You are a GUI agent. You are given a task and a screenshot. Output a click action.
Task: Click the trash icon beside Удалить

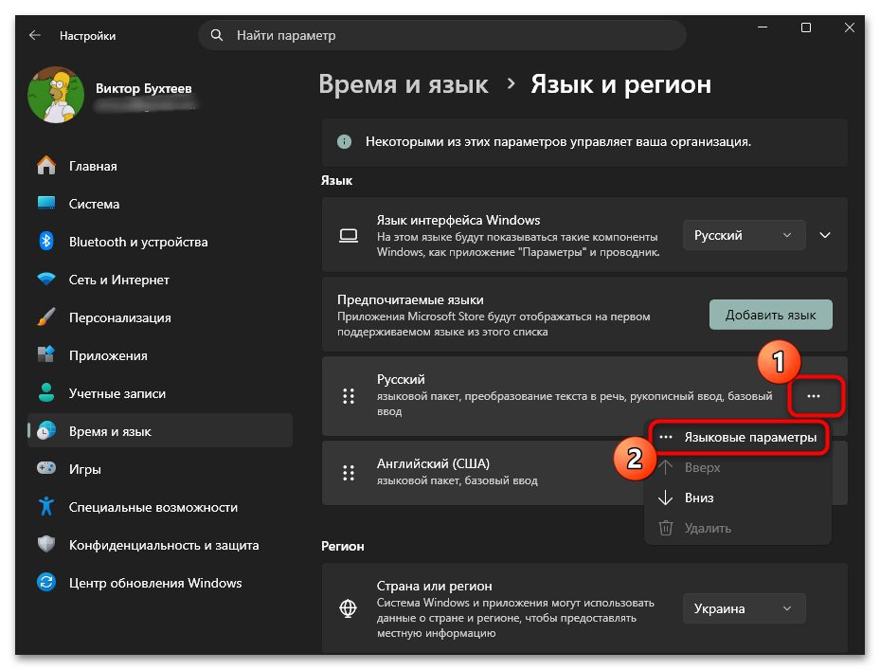666,528
